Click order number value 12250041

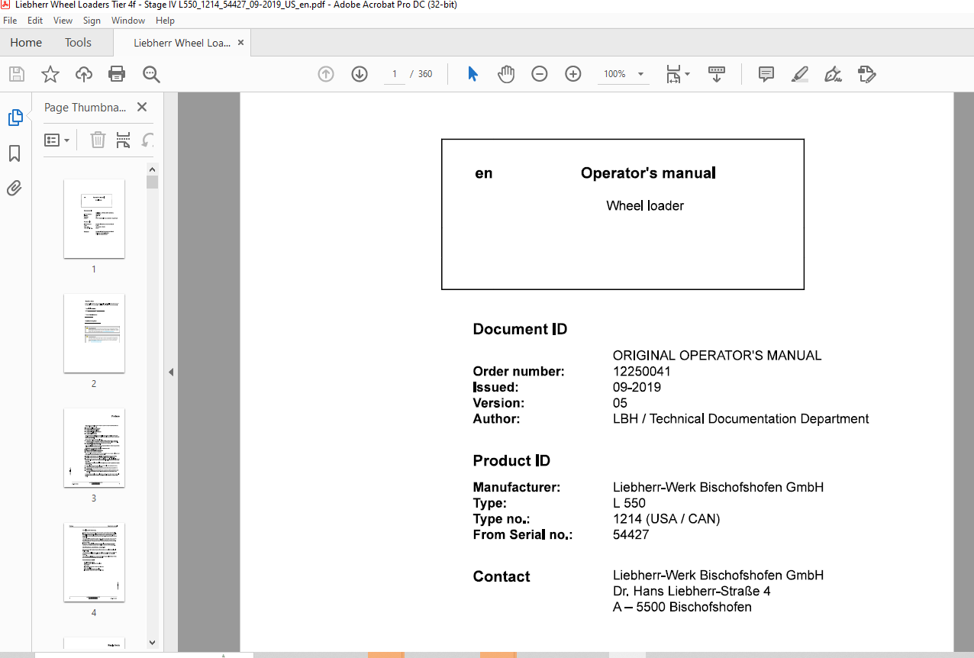642,372
